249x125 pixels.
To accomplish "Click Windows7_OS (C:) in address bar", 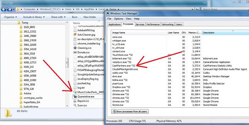I will 50,9.
